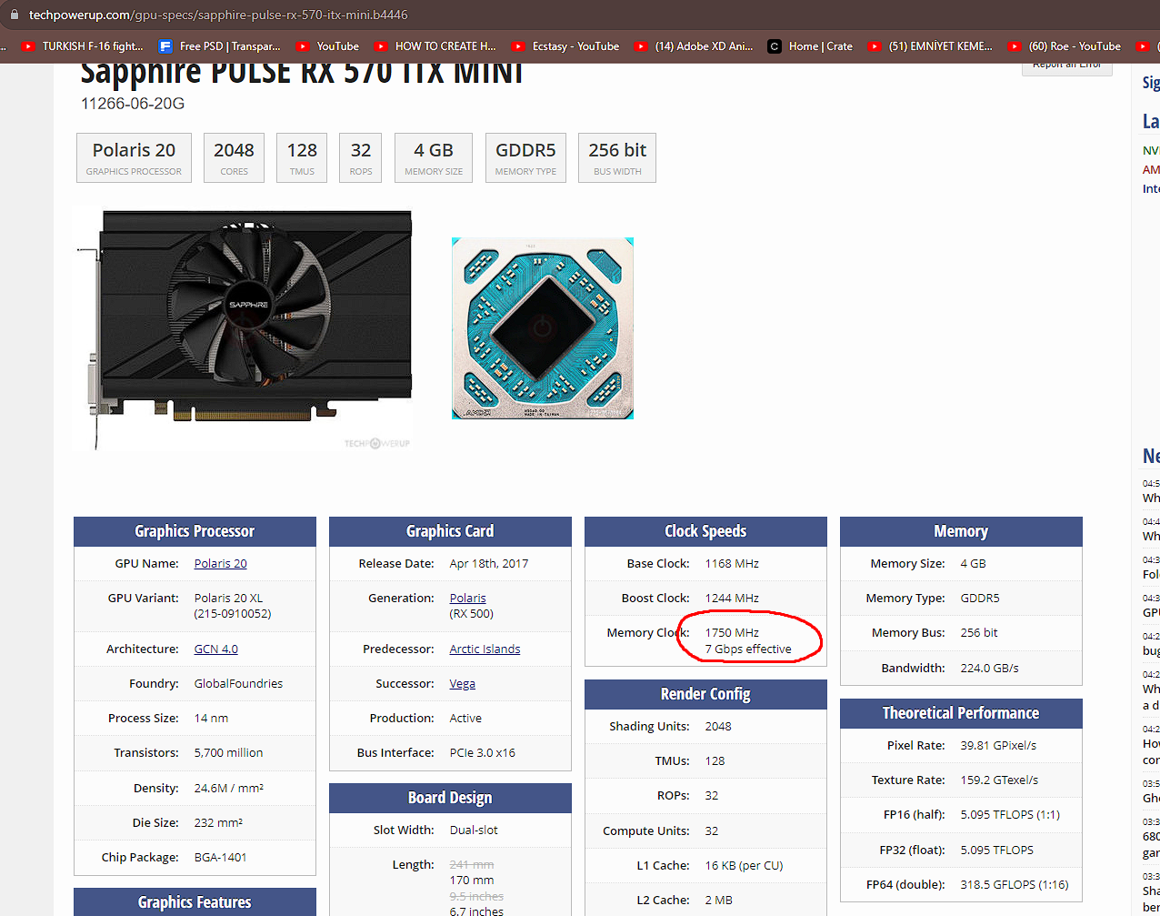Open the Home | Crate bookmark

[x=810, y=46]
